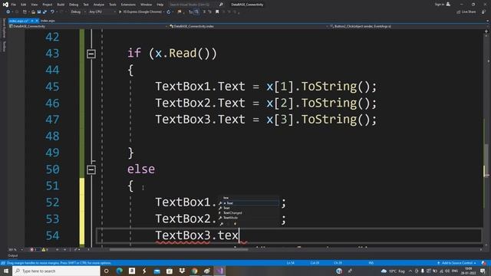The width and height of the screenshot is (491, 276).
Task: Click the Save All icon
Action: point(44,12)
